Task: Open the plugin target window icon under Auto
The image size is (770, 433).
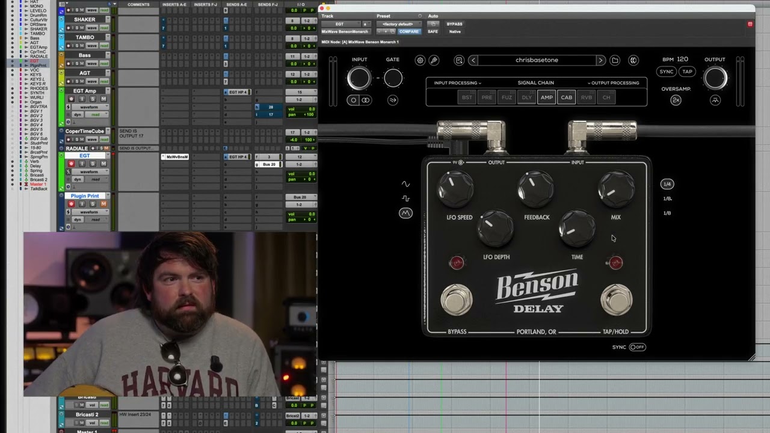Action: 433,24
